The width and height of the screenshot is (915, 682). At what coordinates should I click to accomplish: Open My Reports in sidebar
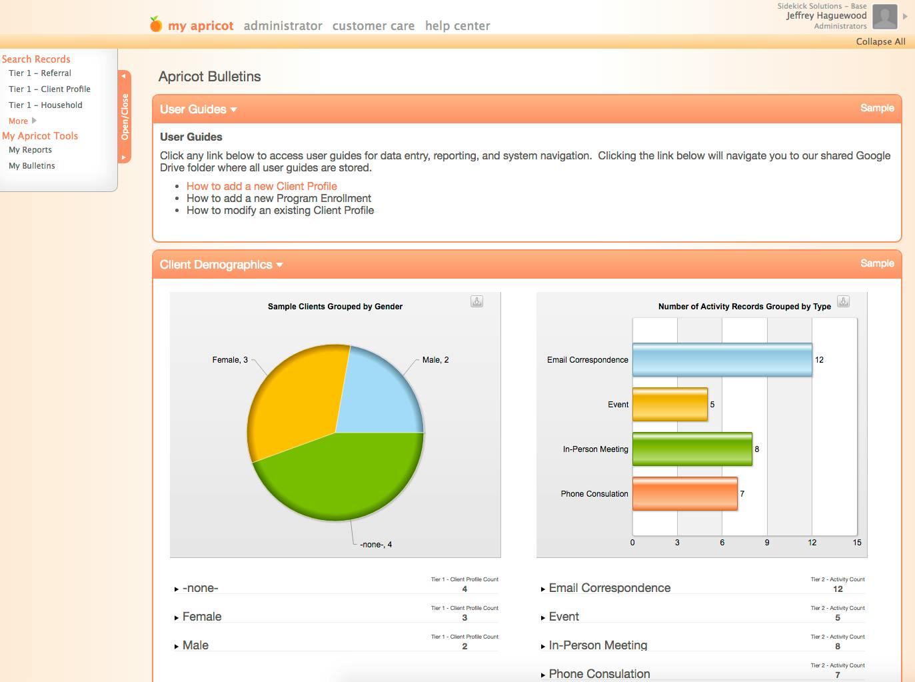30,150
